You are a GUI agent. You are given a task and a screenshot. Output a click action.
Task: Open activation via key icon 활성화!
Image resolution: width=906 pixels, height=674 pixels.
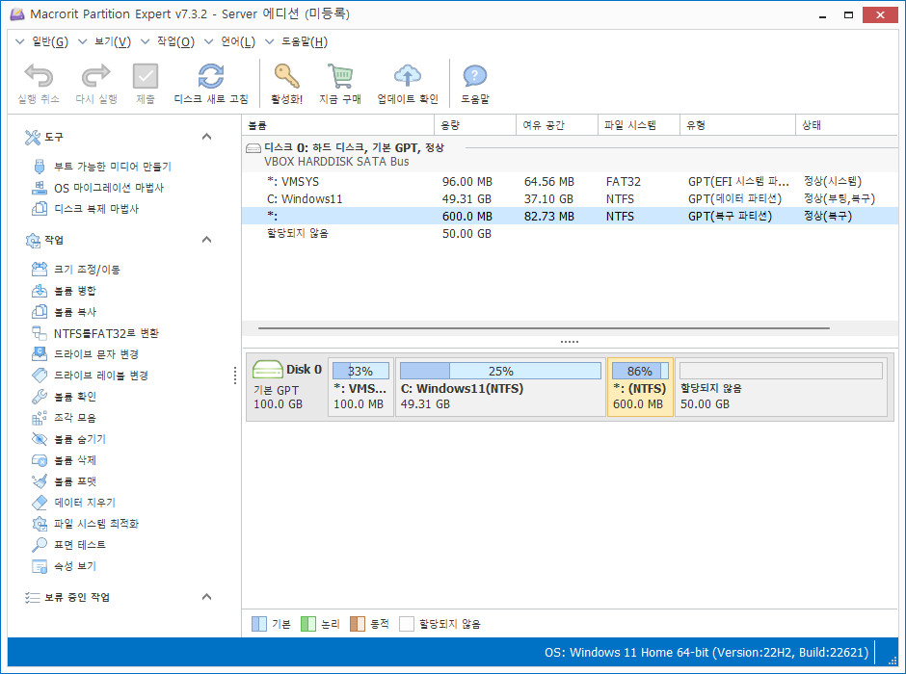(286, 76)
